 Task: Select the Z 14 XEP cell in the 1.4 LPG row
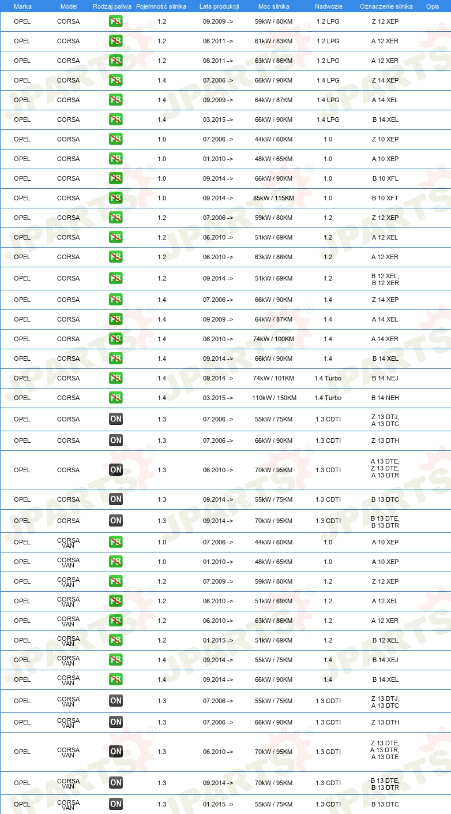click(x=385, y=80)
